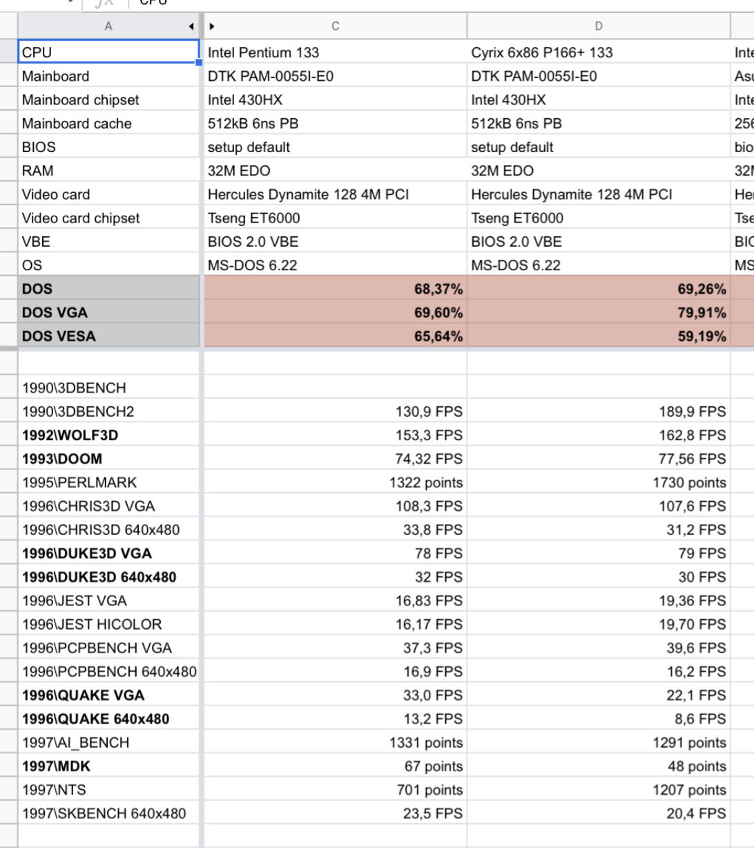Select column C header
Screen dimensions: 754x848
[336, 26]
